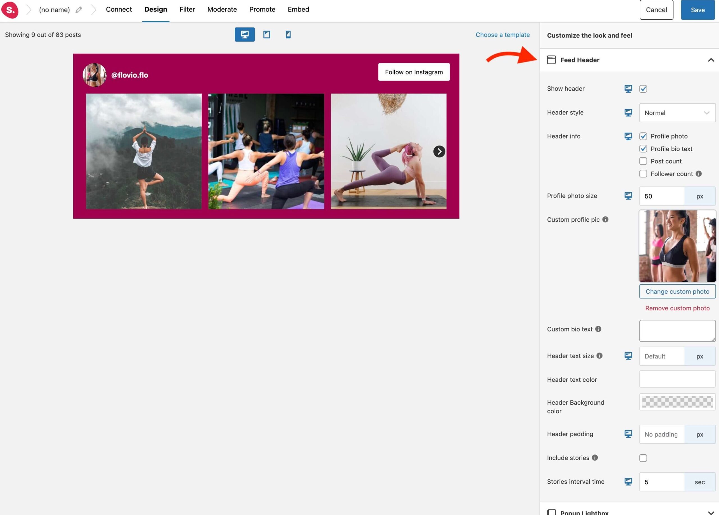This screenshot has height=515, width=719.
Task: Open info tooltip for Header text size
Action: point(599,356)
